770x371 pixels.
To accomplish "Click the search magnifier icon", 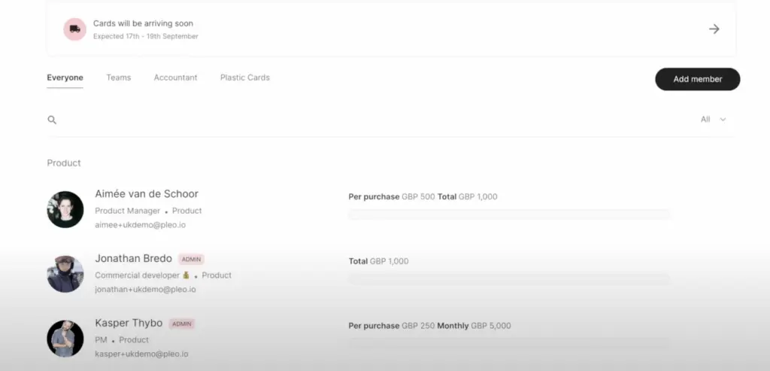I will pos(52,120).
